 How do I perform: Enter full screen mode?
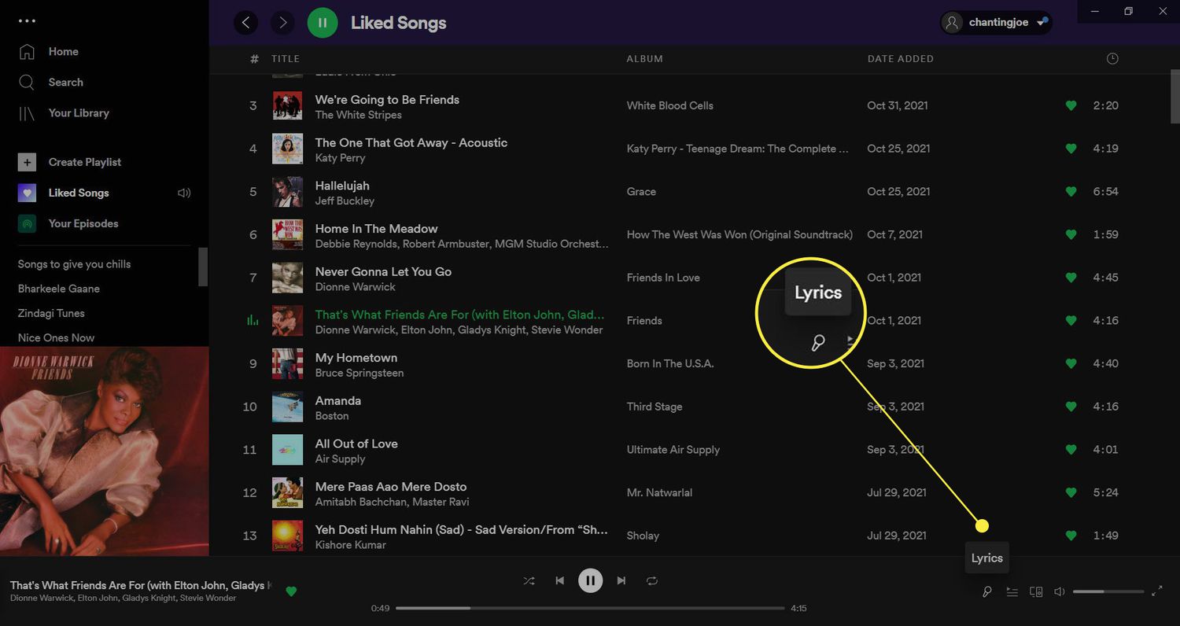1157,591
